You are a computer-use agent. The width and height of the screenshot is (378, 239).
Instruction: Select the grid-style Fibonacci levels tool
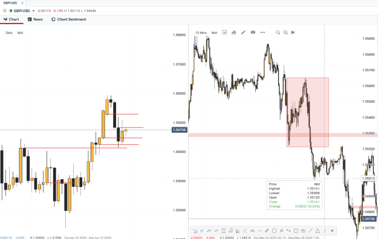223,231
